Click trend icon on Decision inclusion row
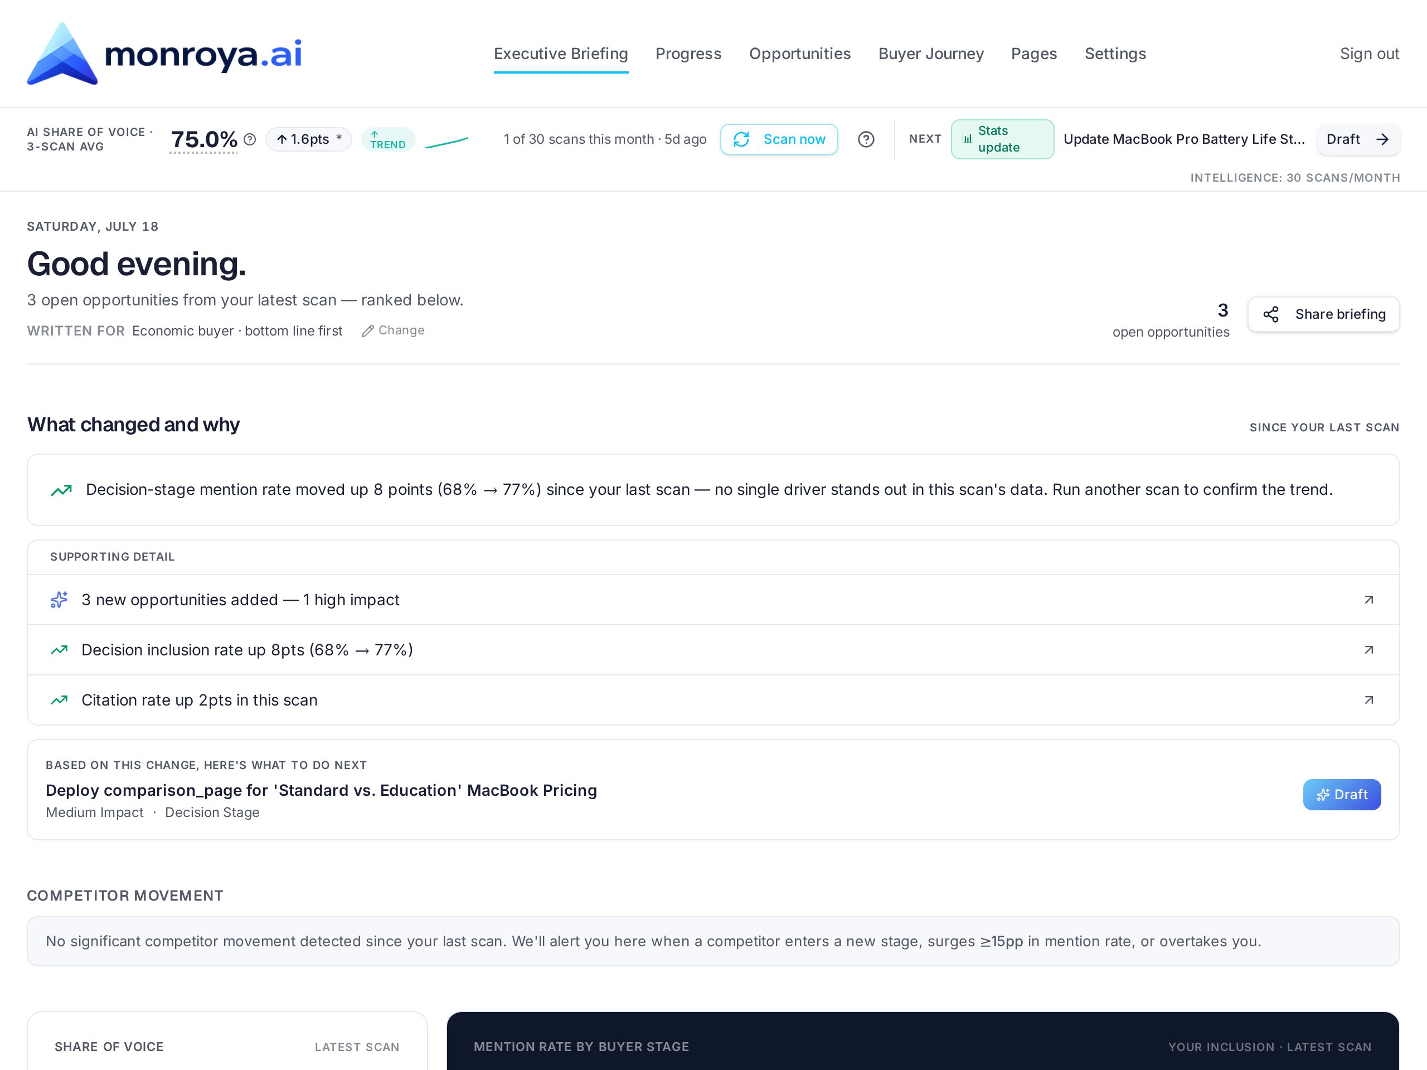The image size is (1427, 1070). 59,650
